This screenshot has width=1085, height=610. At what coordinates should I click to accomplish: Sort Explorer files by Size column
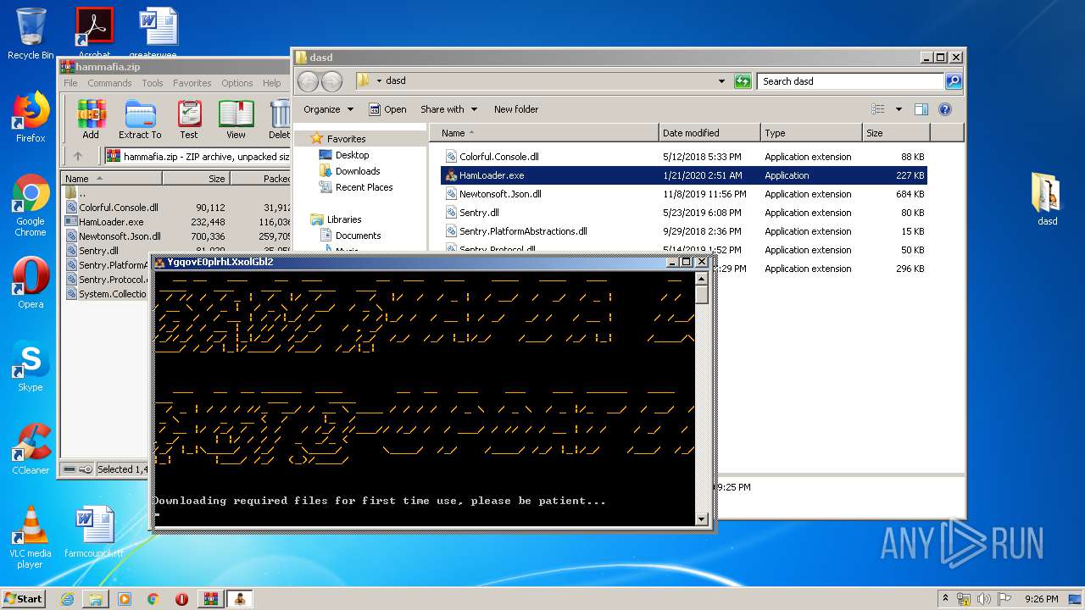[896, 133]
